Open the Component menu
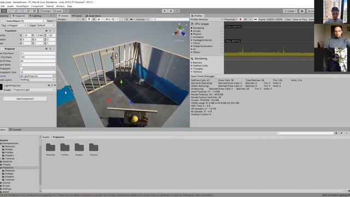350x197 pixels. 37,6
